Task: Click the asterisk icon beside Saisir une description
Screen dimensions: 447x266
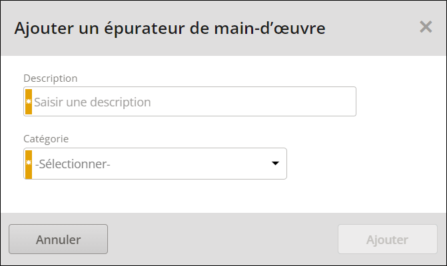Action: [29, 101]
